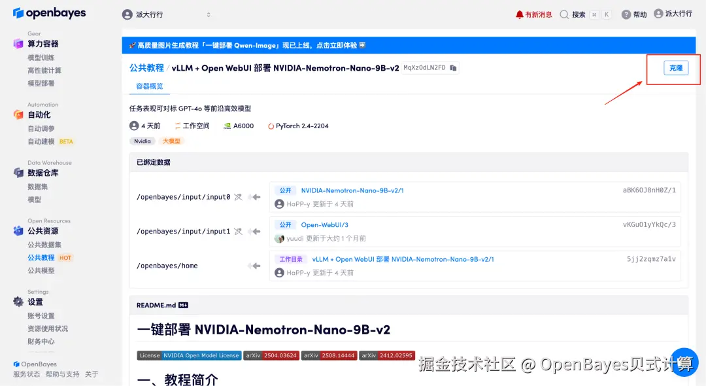Click the 算力容器 sidebar icon
This screenshot has height=386, width=706.
pyautogui.click(x=18, y=44)
